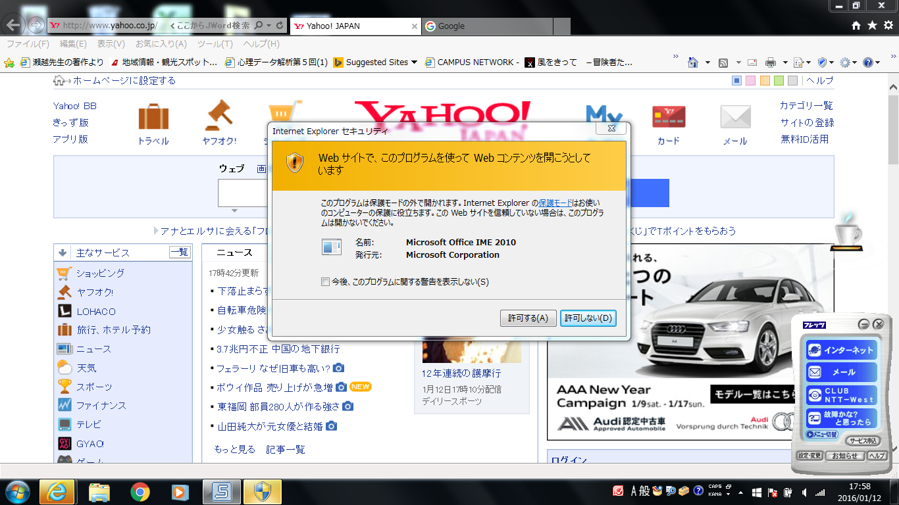This screenshot has width=899, height=505.
Task: Click the Safety shield icon in command bar
Action: [x=822, y=62]
